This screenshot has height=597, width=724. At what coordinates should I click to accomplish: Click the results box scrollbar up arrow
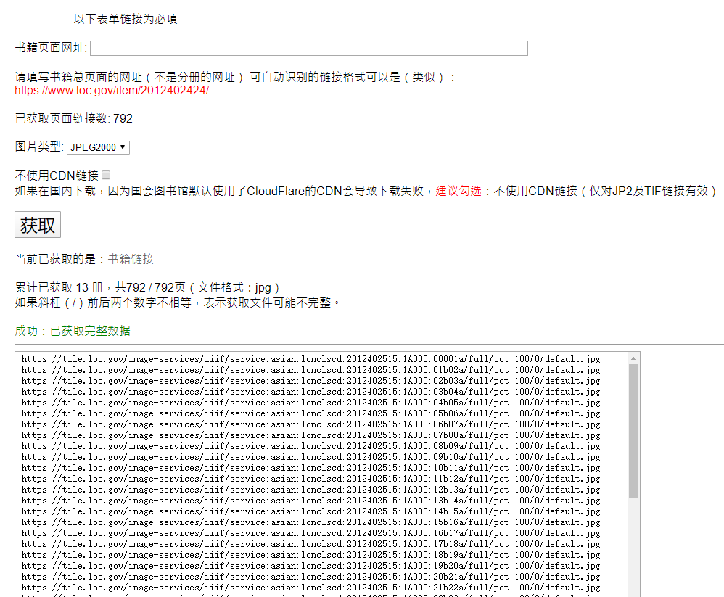click(x=633, y=358)
